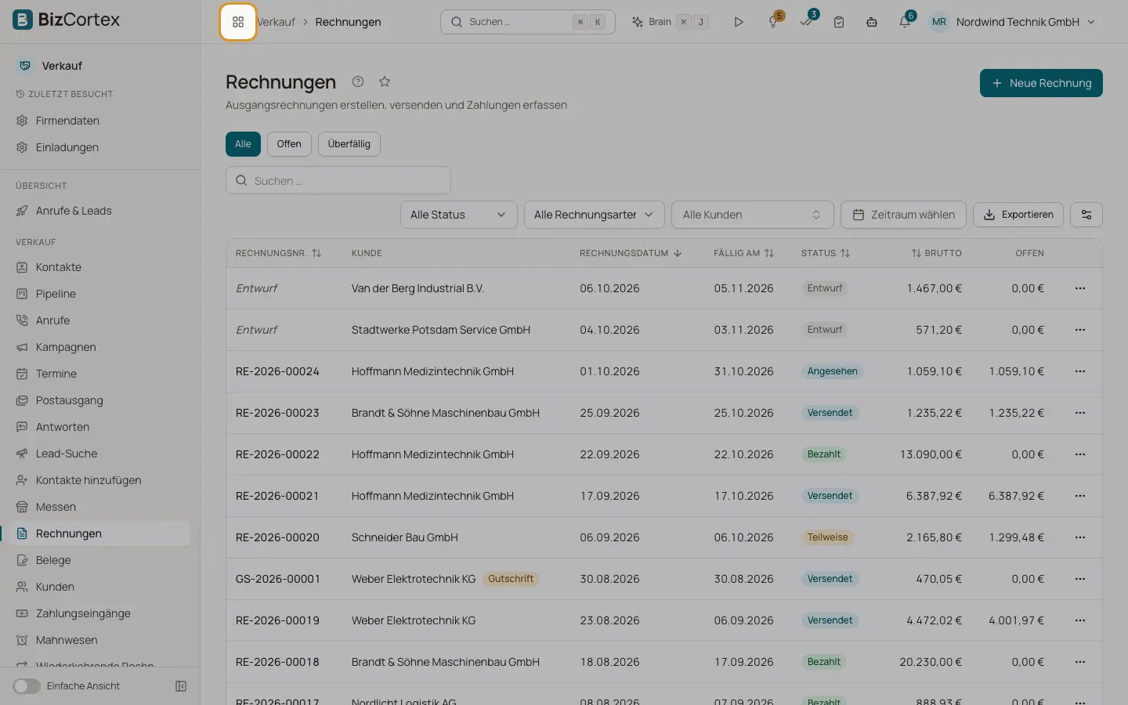Select the Alle filter tab

243,144
